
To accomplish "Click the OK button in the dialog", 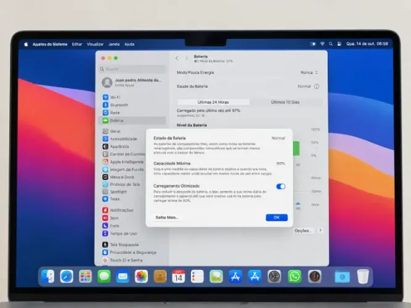I will pyautogui.click(x=277, y=217).
